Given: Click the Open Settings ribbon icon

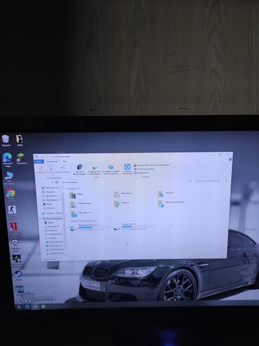Looking at the screenshot, I should 127,169.
